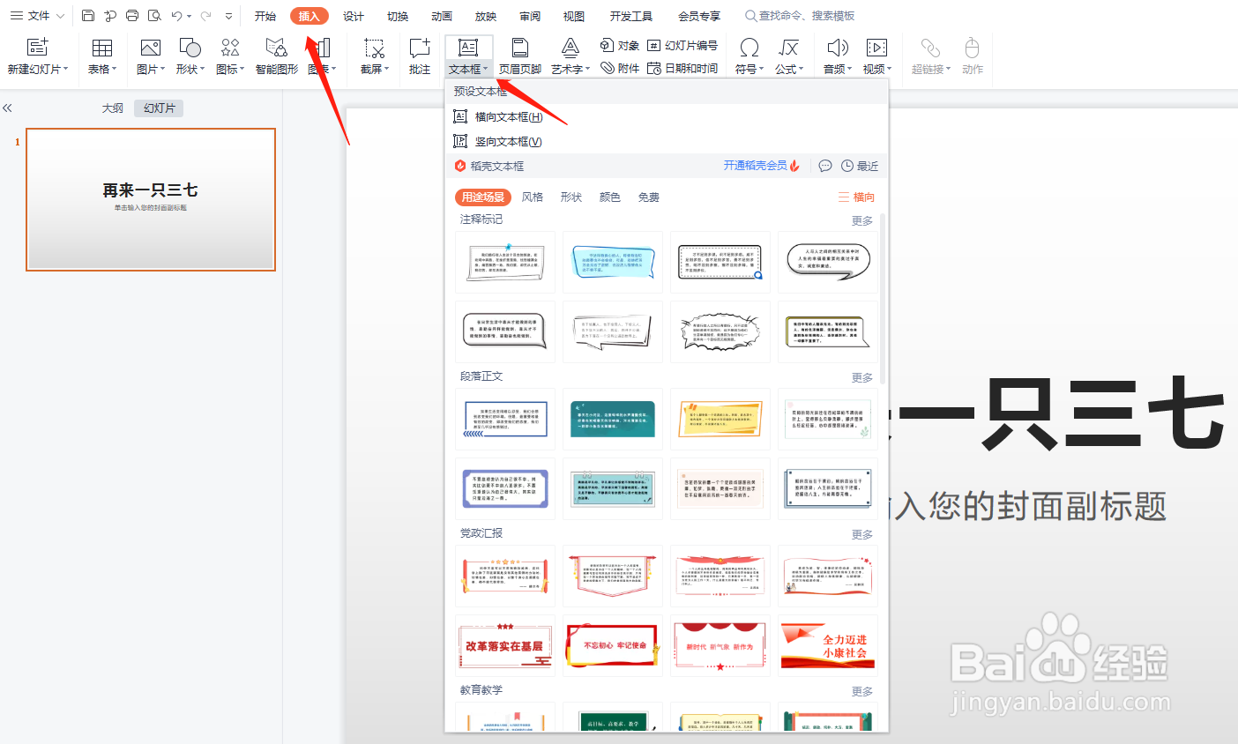Collapse the slide panel with double chevron

pos(7,108)
